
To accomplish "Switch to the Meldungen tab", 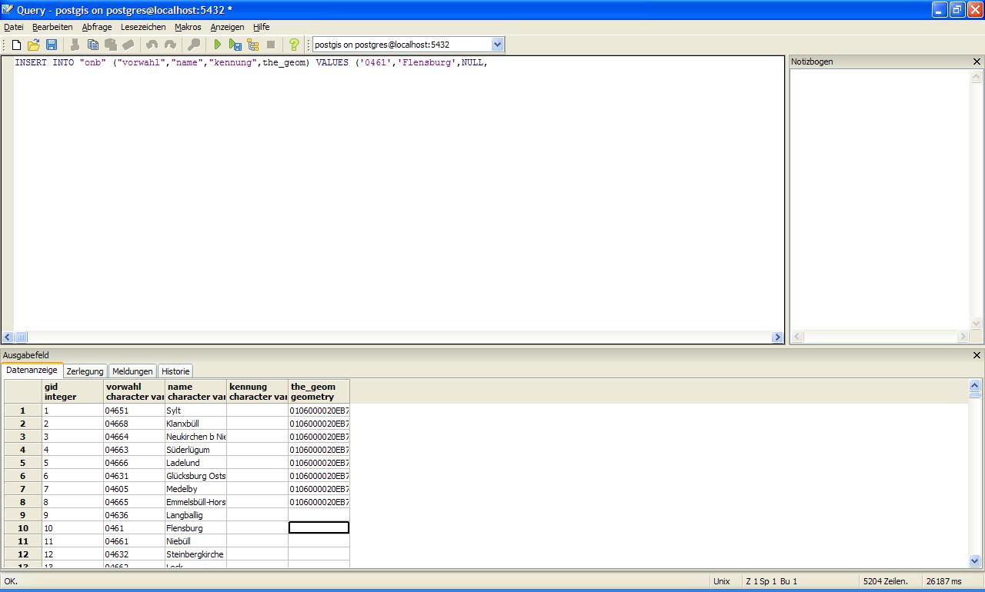I will [x=132, y=371].
